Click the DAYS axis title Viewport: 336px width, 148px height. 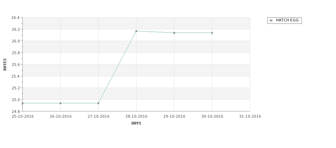pos(136,124)
